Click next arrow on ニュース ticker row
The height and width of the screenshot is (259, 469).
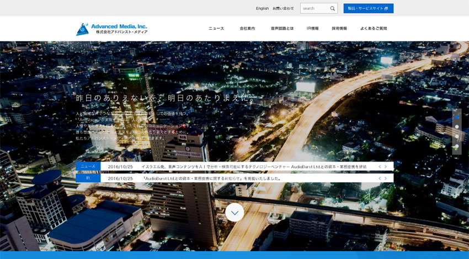tap(386, 166)
